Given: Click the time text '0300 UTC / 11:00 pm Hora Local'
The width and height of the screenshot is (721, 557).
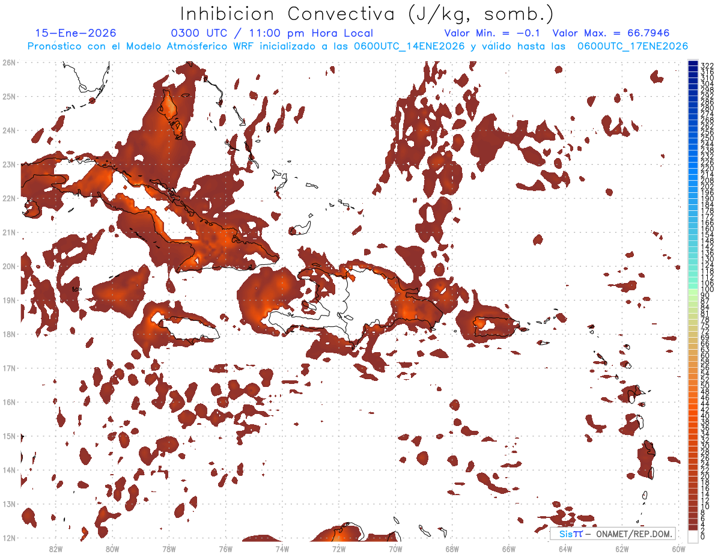Looking at the screenshot, I should click(272, 33).
